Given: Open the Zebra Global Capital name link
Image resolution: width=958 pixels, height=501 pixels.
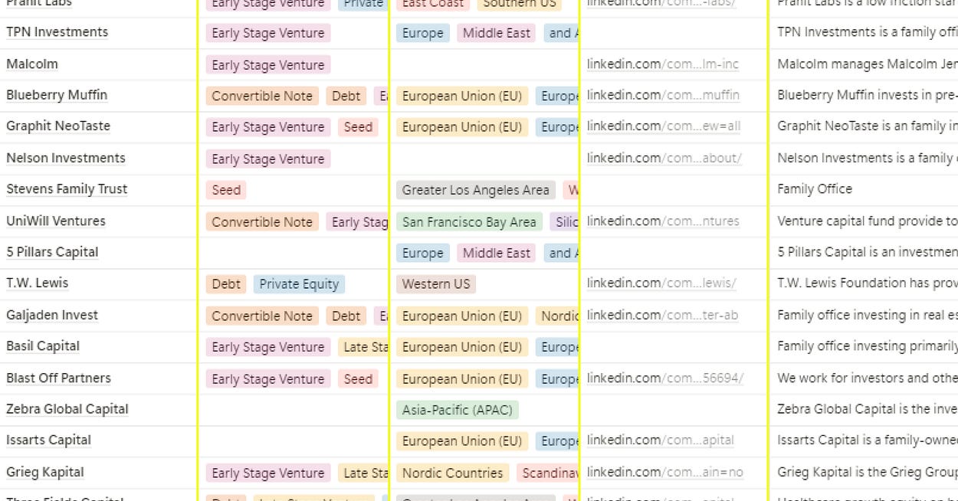Looking at the screenshot, I should coord(67,409).
